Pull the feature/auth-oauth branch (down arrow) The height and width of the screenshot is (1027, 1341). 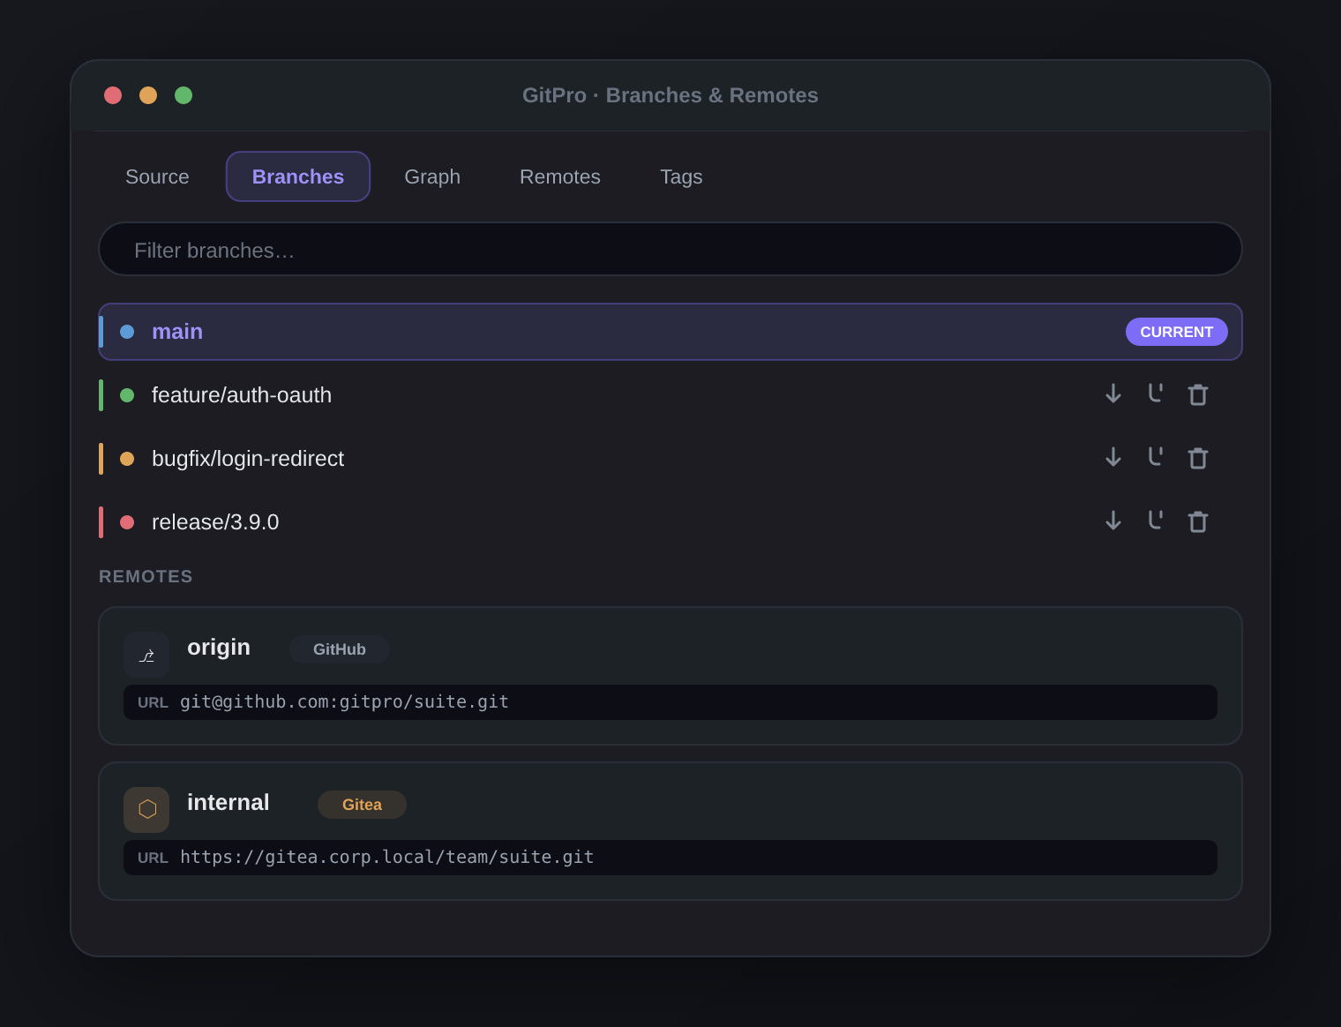(x=1113, y=394)
